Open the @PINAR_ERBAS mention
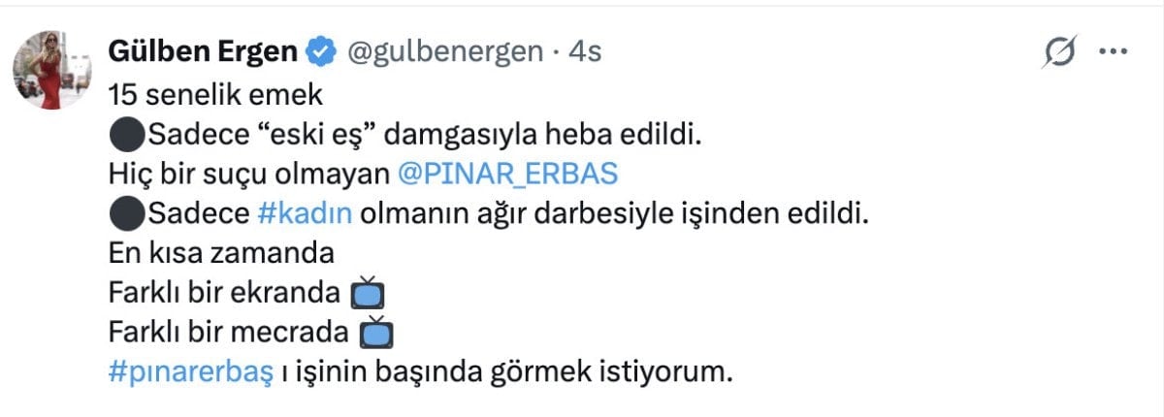1164x417 pixels. click(x=508, y=173)
